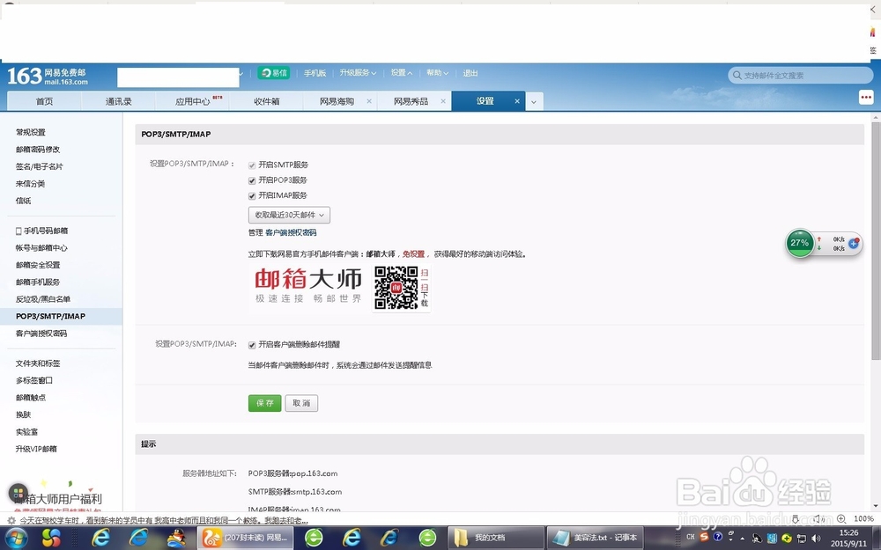Click the 163 mail logo
Screen dimensions: 881x550
pos(48,76)
